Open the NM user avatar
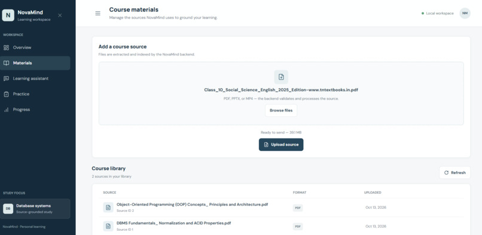The width and height of the screenshot is (482, 235). pos(465,13)
